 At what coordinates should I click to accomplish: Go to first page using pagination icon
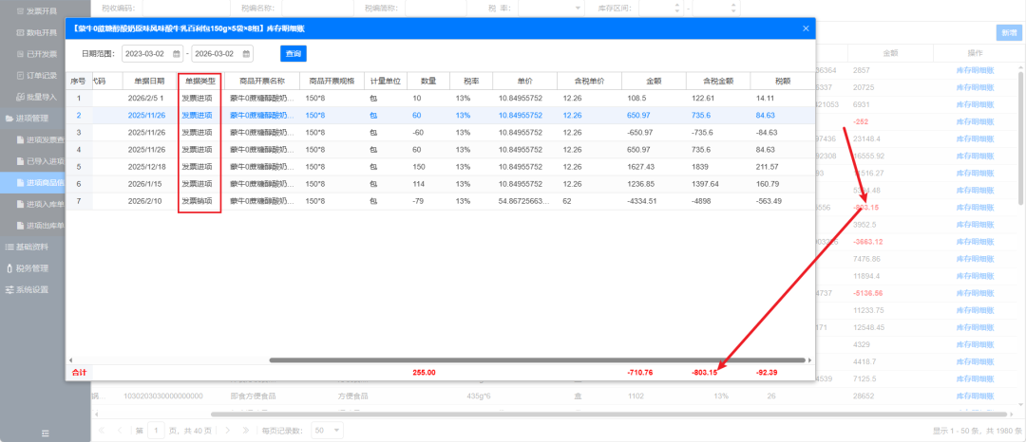point(102,431)
